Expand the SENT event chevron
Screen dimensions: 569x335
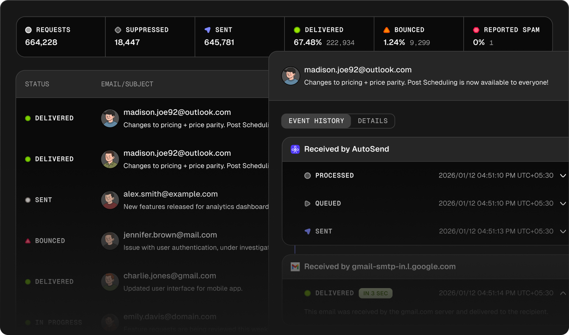563,231
